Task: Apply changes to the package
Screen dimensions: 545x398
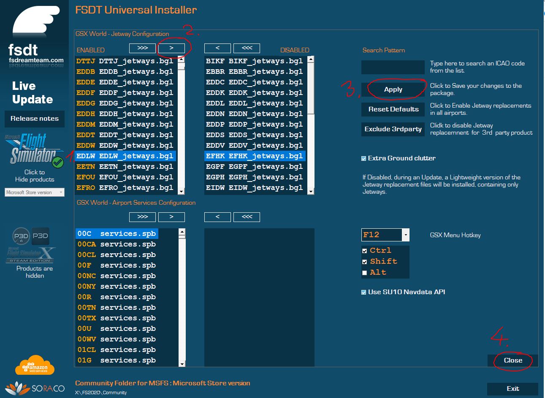Action: point(393,89)
